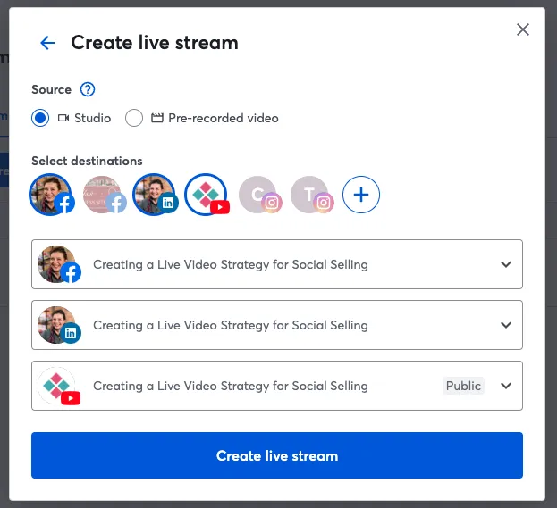Click the Public privacy badge on YouTube row
This screenshot has height=508, width=557.
point(463,386)
